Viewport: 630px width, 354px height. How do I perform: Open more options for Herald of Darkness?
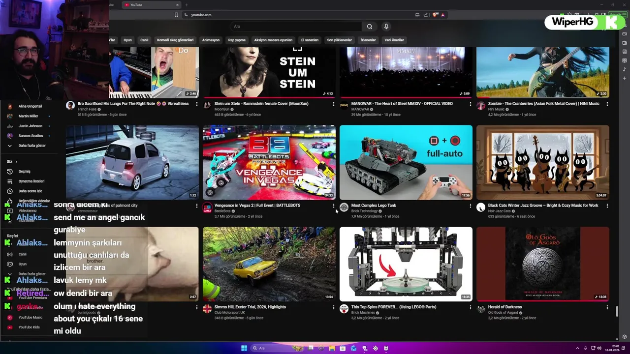(607, 307)
